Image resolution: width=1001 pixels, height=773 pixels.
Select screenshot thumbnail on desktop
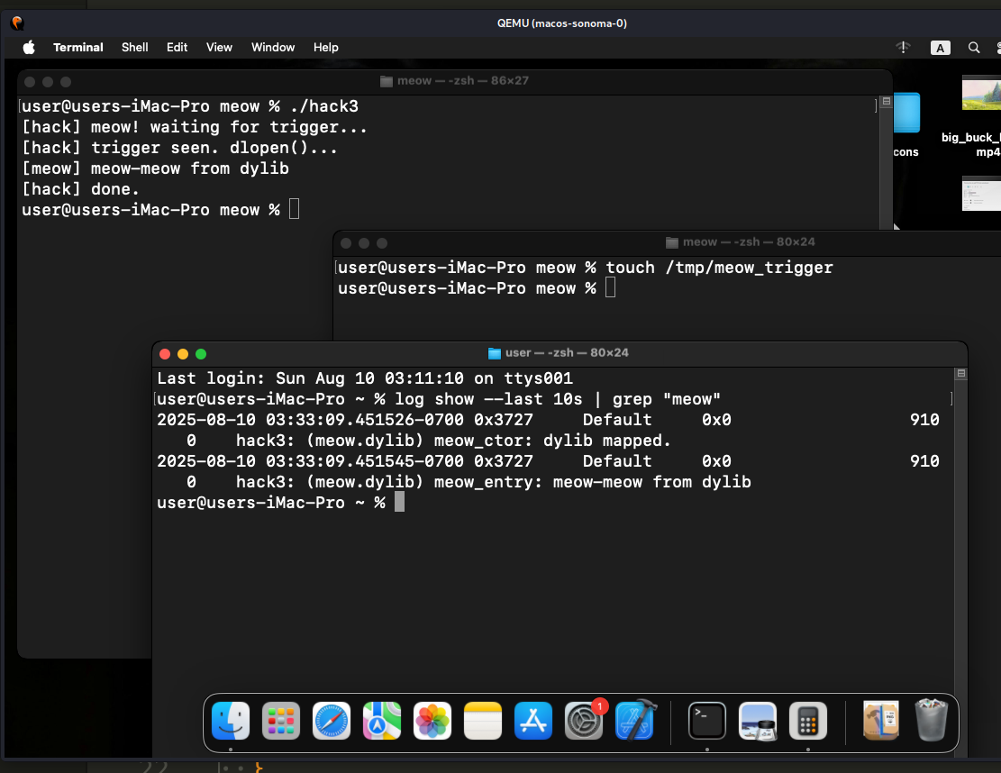[981, 194]
